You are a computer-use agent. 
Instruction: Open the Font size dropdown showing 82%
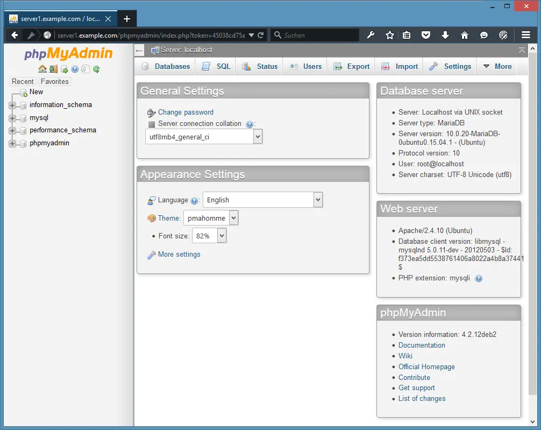click(209, 236)
